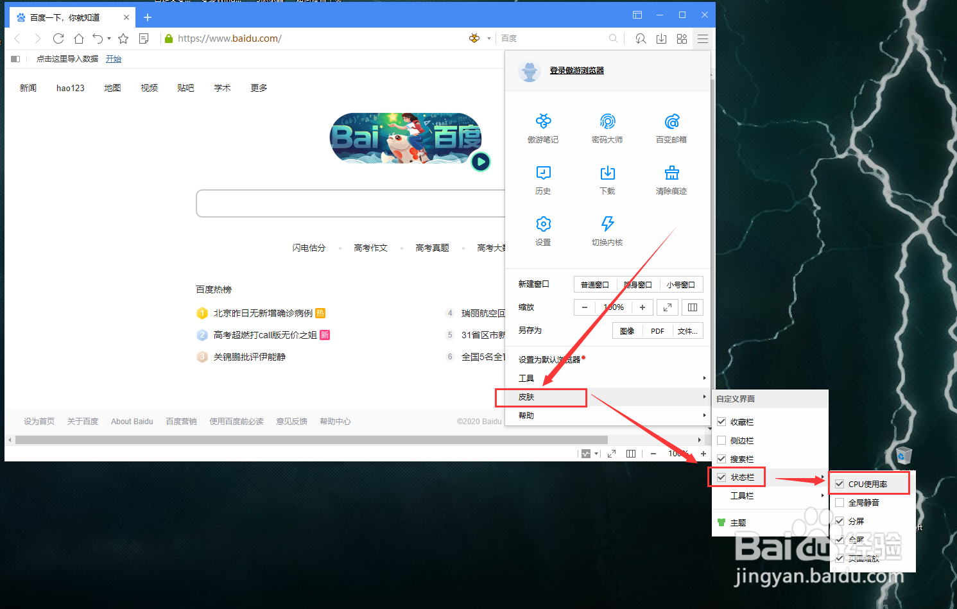Expand 皮肤 skin submenu

pos(608,397)
